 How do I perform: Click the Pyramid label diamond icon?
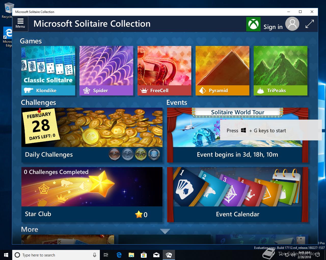[202, 90]
